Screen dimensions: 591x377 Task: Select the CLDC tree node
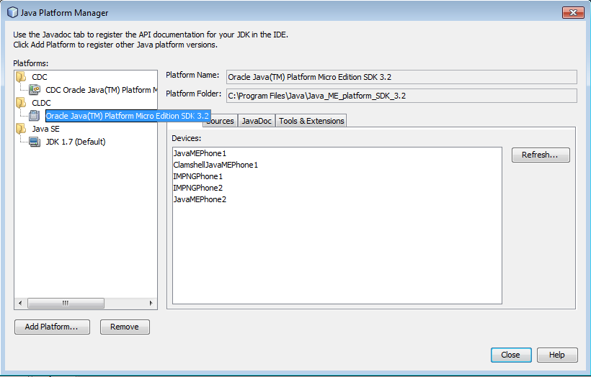(x=41, y=103)
